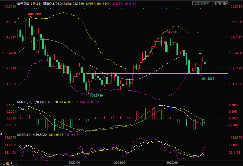Click the 100.7789 low price marker
This screenshot has height=166, width=243.
click(96, 95)
